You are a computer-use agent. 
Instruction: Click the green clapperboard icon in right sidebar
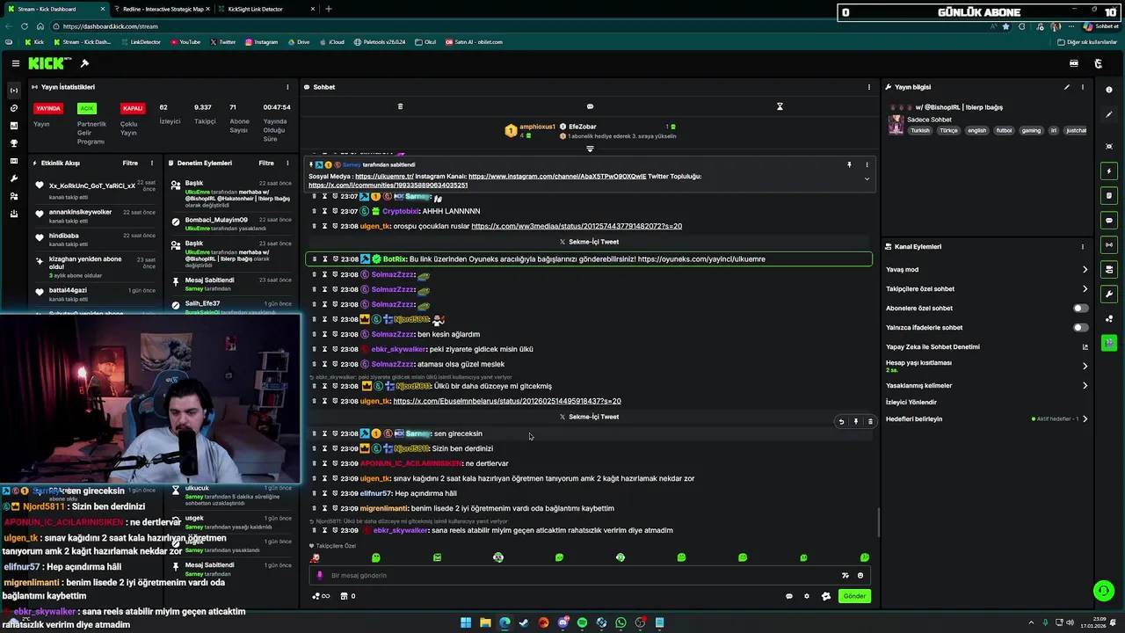[1109, 343]
